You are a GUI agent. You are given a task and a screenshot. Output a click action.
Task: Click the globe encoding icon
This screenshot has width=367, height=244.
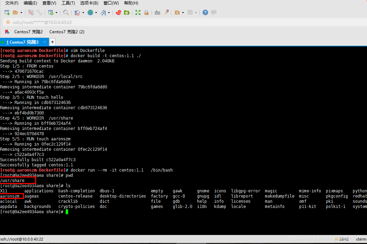point(90,12)
